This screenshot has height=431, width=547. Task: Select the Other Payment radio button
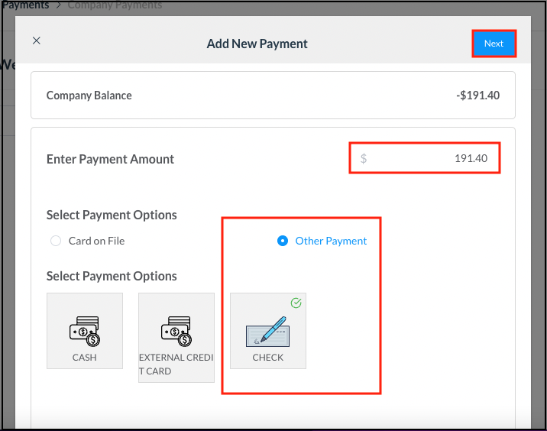pos(283,241)
